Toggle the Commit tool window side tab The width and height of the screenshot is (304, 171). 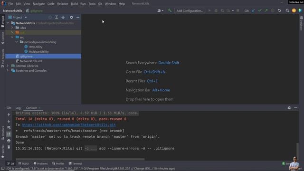pos(3,38)
